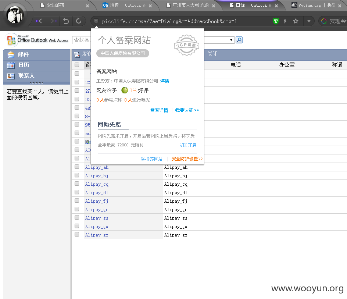Open the search scope dropdown arrow
Screen dimensions: 347x299
pos(231,40)
